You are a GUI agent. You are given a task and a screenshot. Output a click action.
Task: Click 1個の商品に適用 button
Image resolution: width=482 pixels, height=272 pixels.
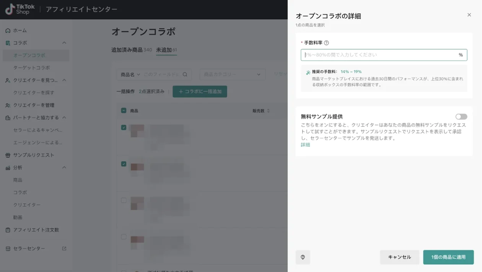[x=448, y=257]
